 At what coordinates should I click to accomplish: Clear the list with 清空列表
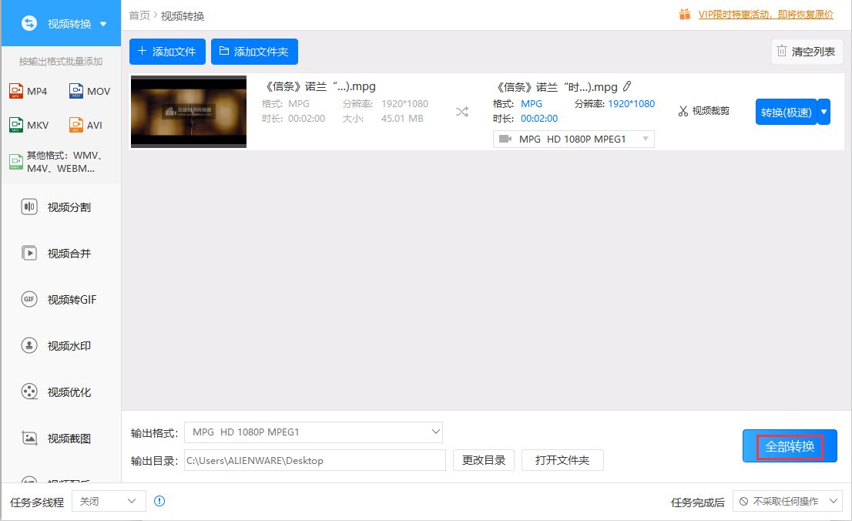point(807,52)
